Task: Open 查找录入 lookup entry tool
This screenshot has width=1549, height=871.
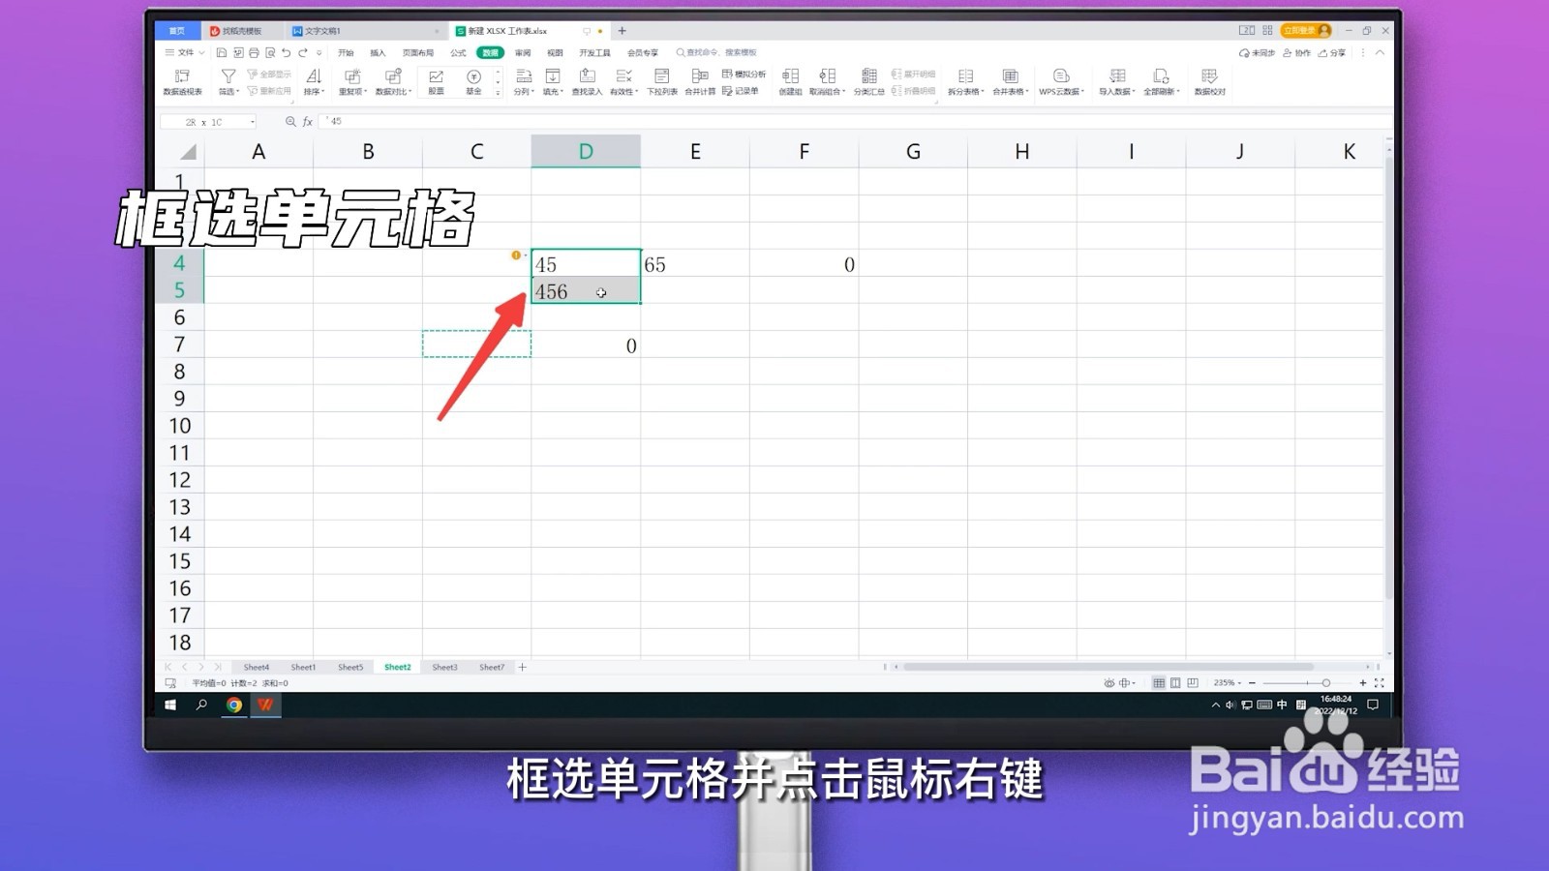Action: coord(587,81)
